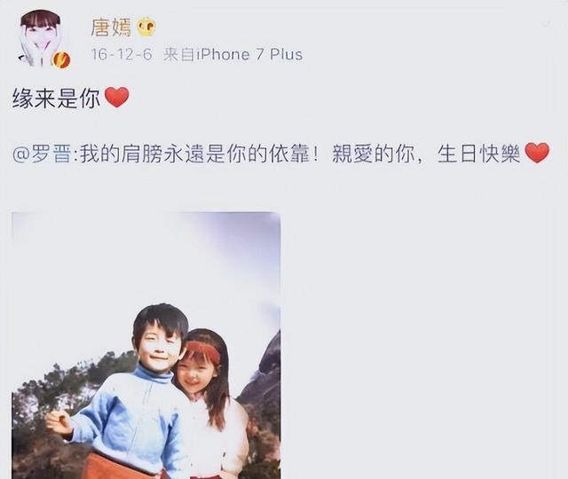The width and height of the screenshot is (568, 479).
Task: Click the reposted text 我的肩膀永遠是你的依靠
Action: pos(195,153)
